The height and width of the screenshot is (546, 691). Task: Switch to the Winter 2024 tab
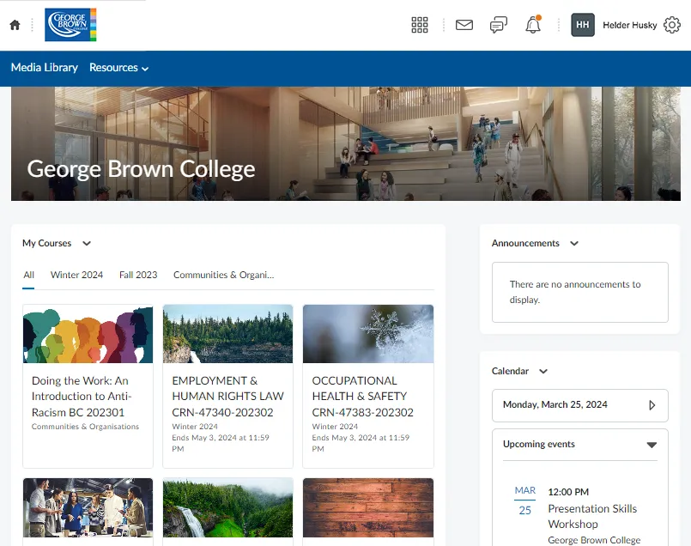point(76,275)
